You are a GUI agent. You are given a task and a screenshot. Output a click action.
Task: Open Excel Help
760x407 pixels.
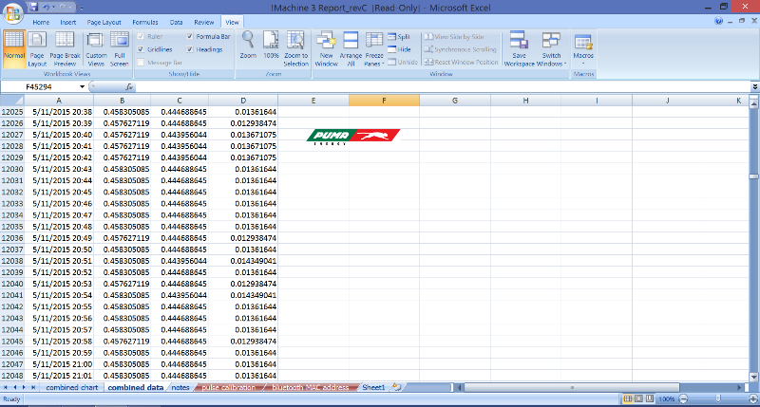718,21
